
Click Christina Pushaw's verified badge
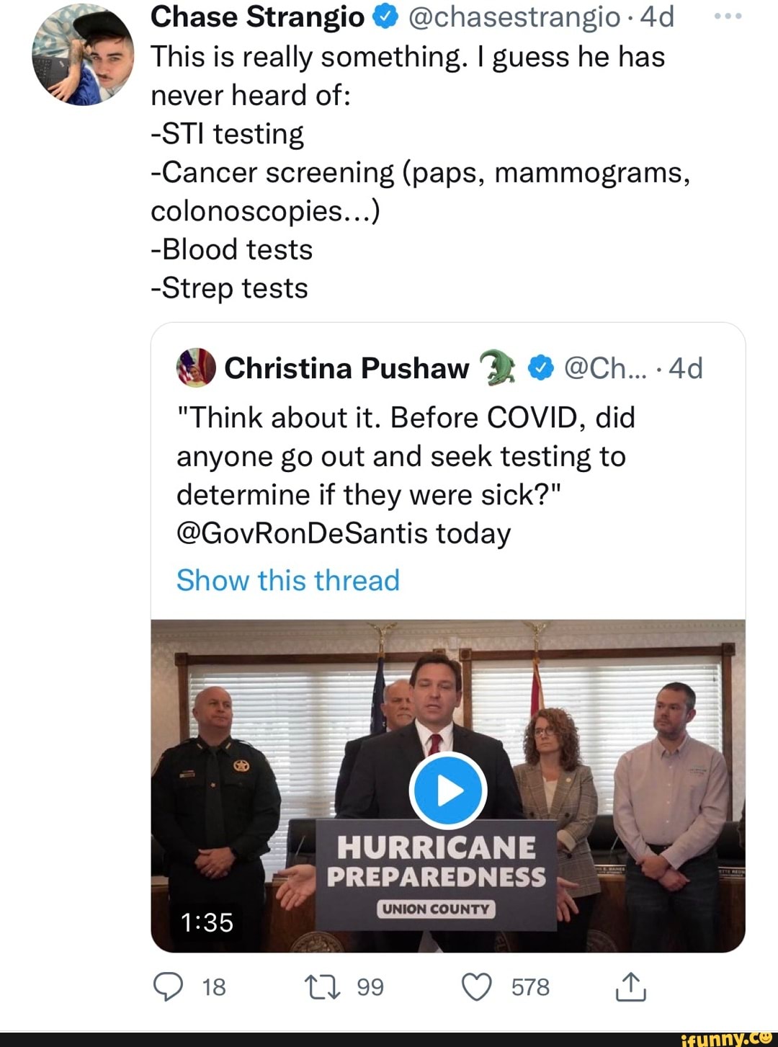click(541, 368)
